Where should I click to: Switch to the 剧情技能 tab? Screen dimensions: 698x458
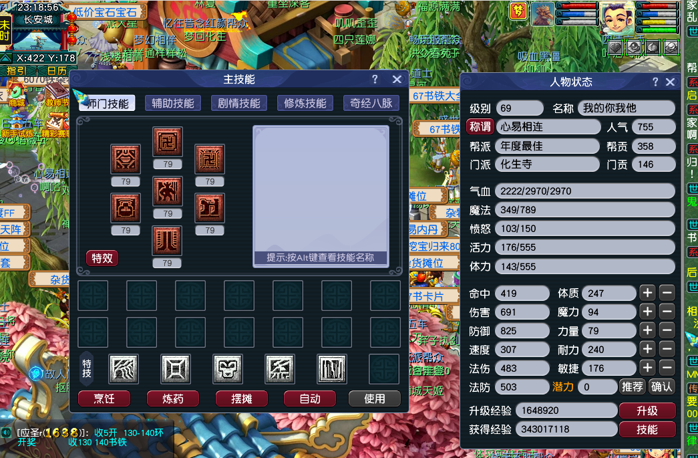coord(238,104)
